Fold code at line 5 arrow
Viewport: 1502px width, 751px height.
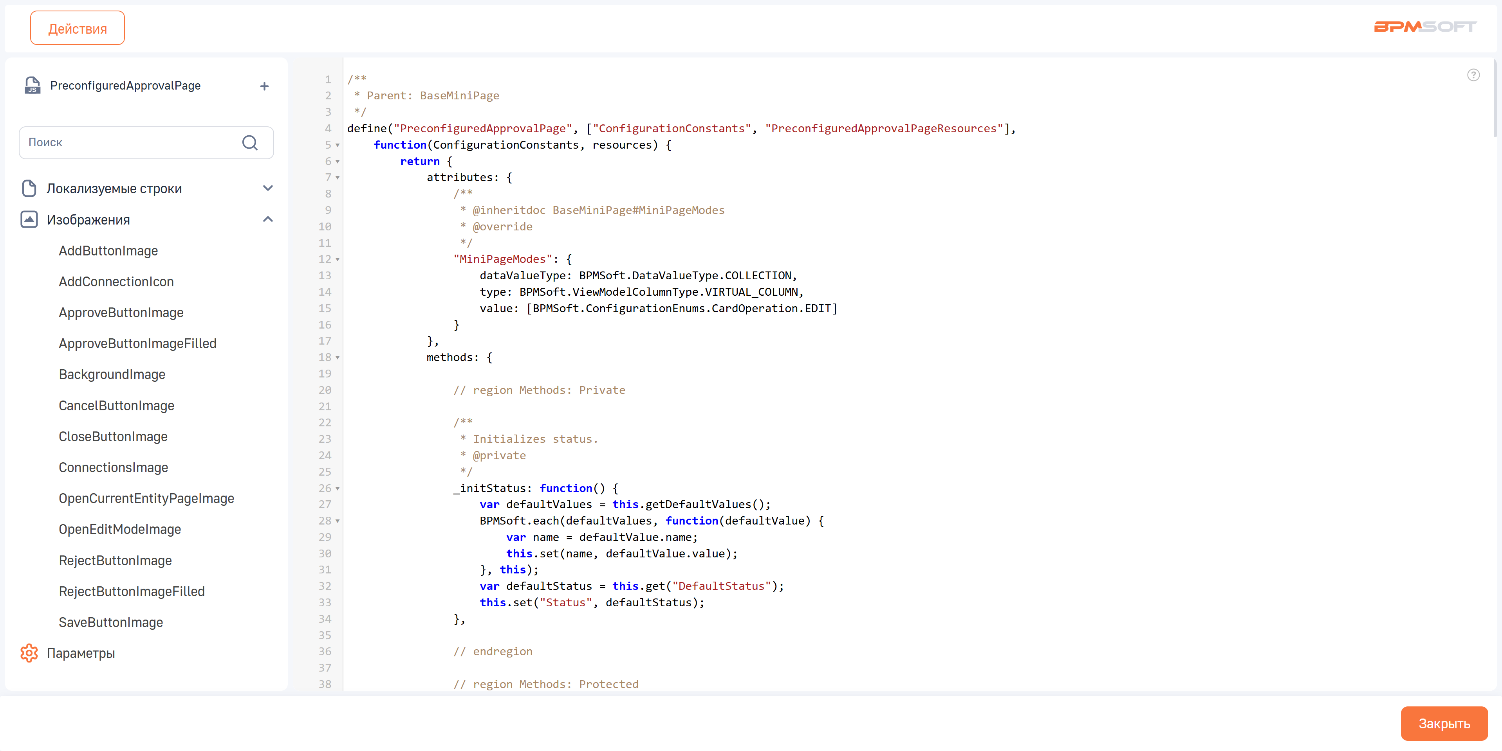coord(338,145)
